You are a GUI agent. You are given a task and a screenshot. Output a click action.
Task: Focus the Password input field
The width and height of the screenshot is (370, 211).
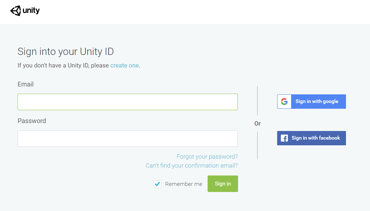(x=128, y=139)
